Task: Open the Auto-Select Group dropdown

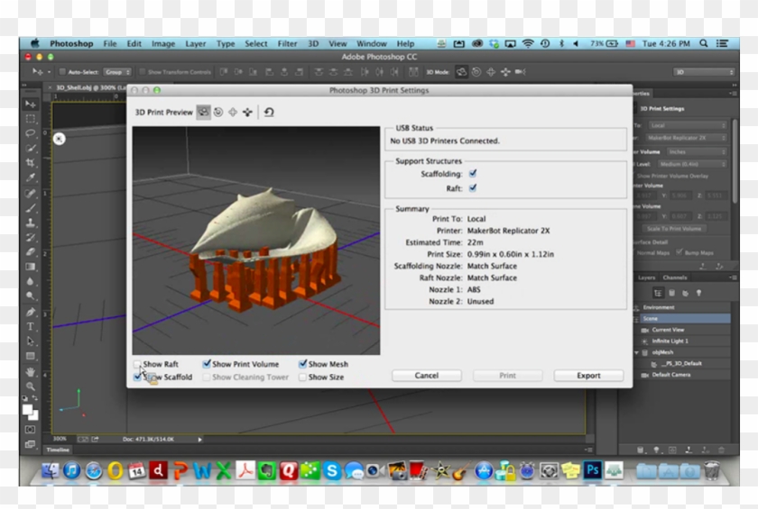Action: point(117,72)
